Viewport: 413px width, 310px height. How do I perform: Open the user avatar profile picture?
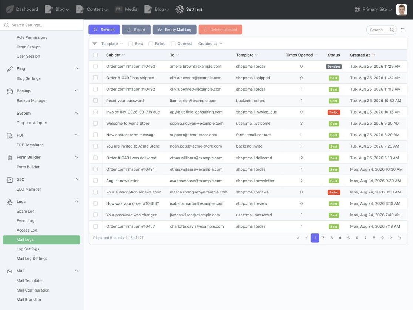click(x=402, y=10)
